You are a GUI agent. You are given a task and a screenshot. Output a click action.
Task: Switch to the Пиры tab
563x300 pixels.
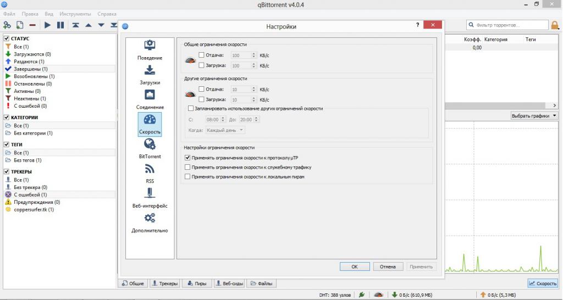pos(197,284)
